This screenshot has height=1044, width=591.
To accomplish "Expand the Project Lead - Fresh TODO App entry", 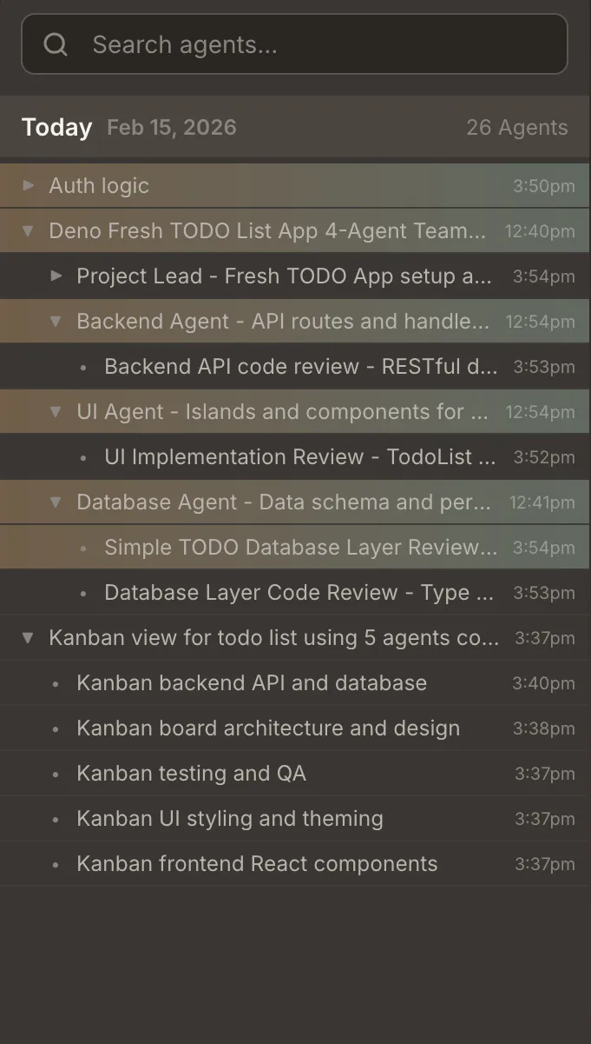I will (56, 276).
